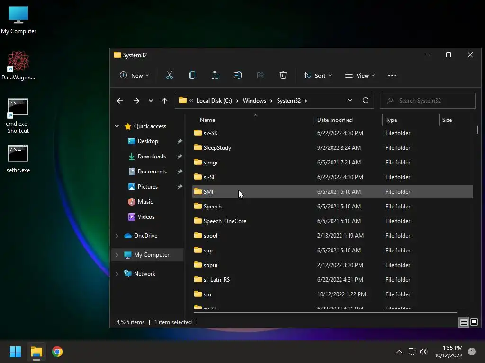
Task: Open Documents in Quick access
Action: (152, 172)
